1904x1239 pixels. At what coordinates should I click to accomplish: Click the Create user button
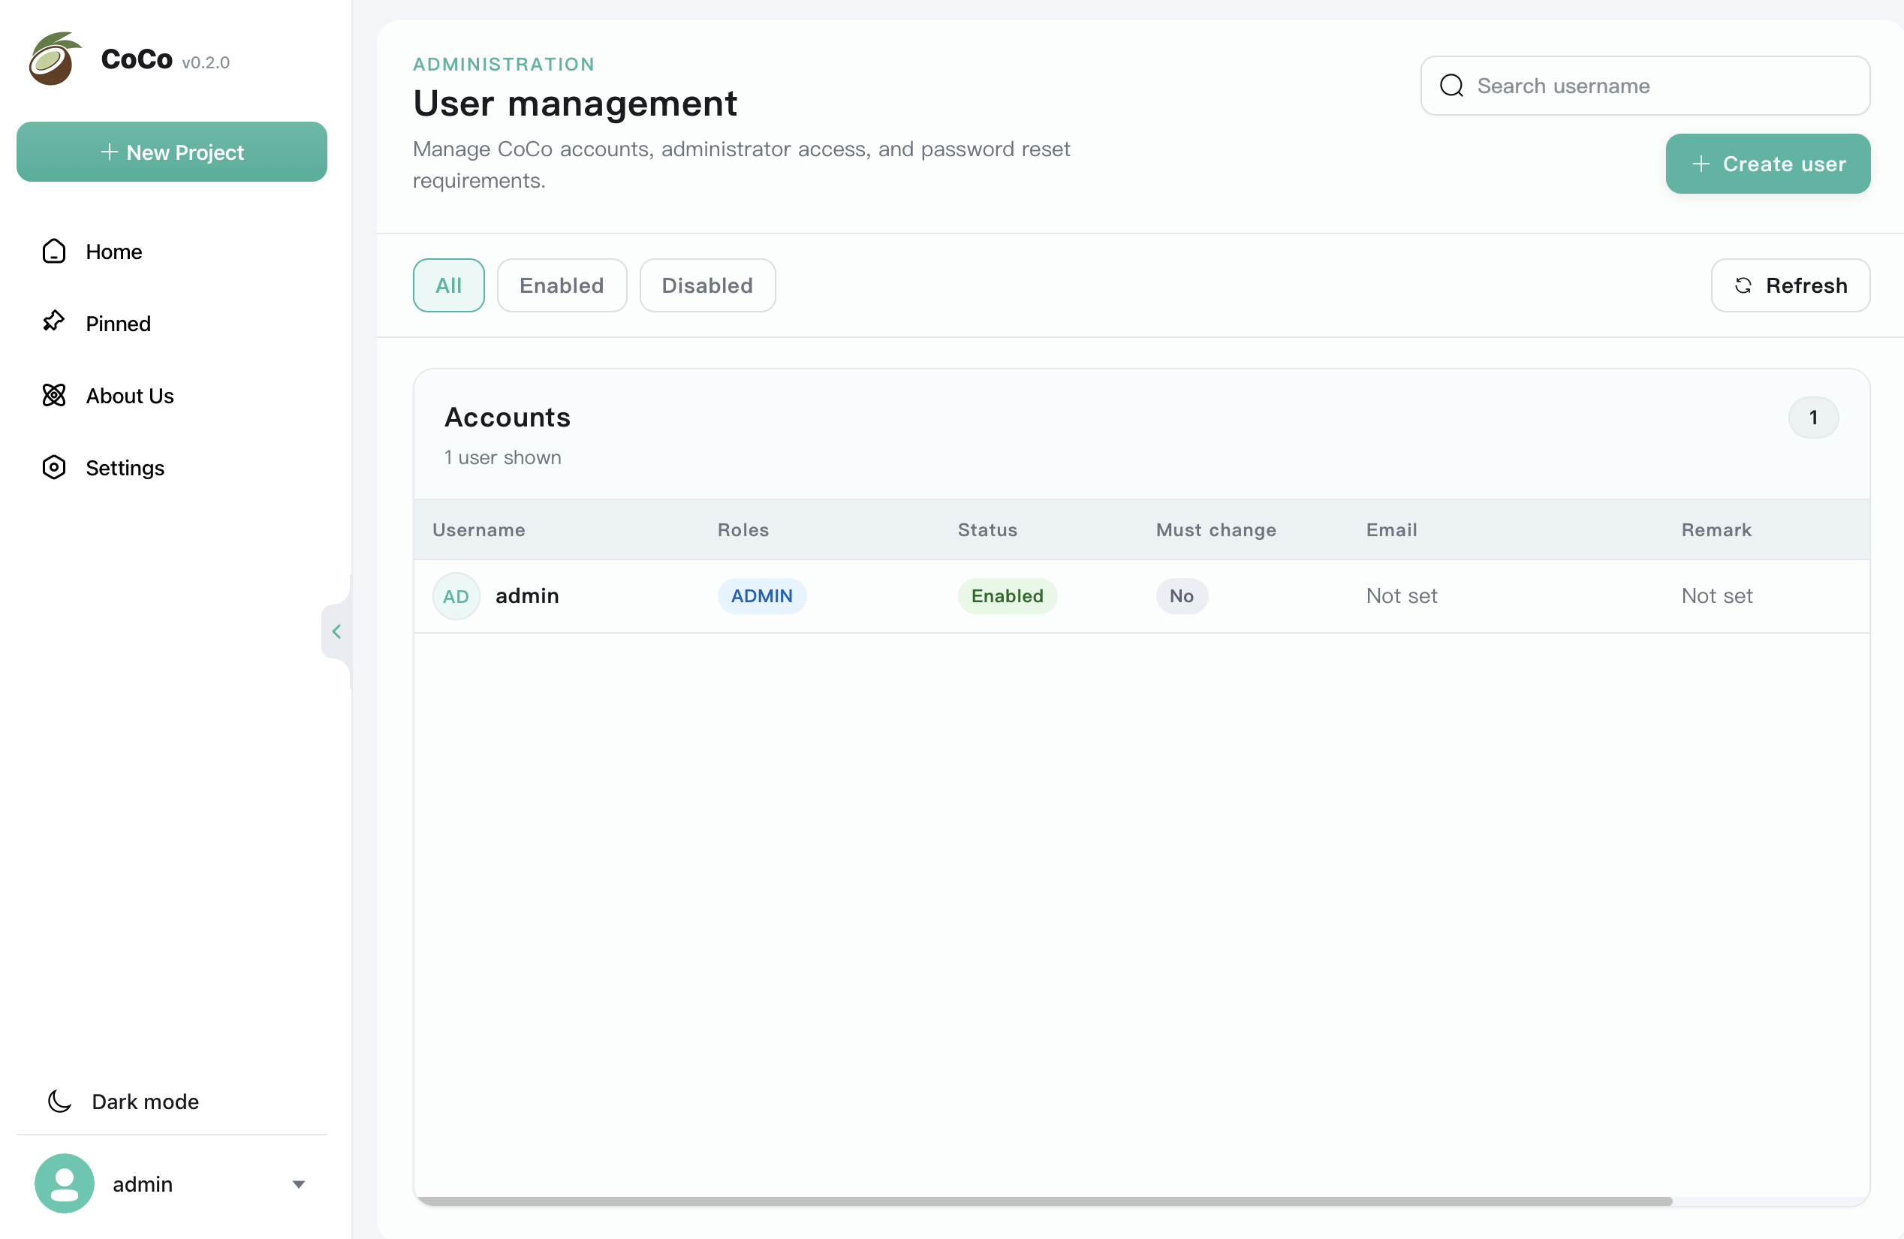[x=1768, y=164]
